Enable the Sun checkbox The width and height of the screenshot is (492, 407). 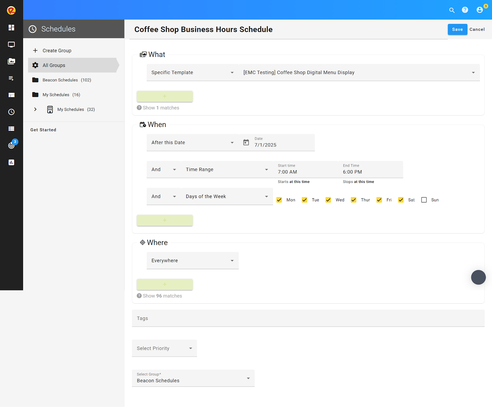(x=424, y=200)
